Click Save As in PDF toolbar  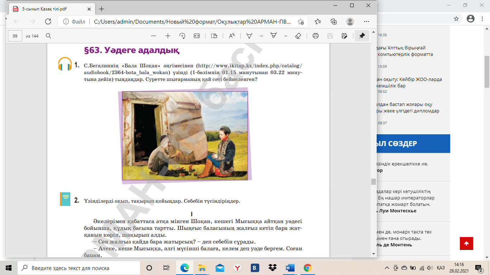[344, 36]
